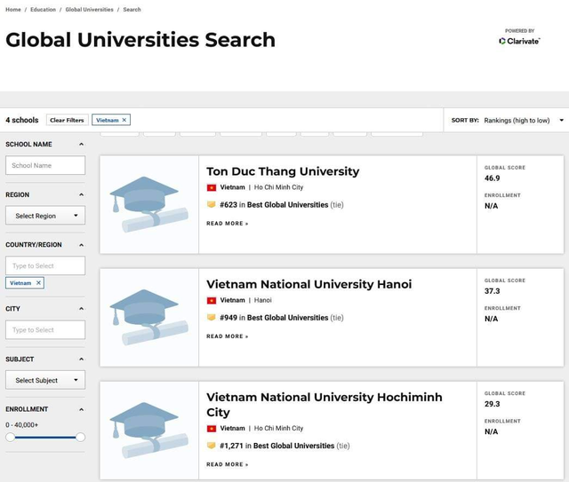Screen dimensions: 569x482
Task: Click the ranking badge icon beside #623
Action: tap(212, 205)
